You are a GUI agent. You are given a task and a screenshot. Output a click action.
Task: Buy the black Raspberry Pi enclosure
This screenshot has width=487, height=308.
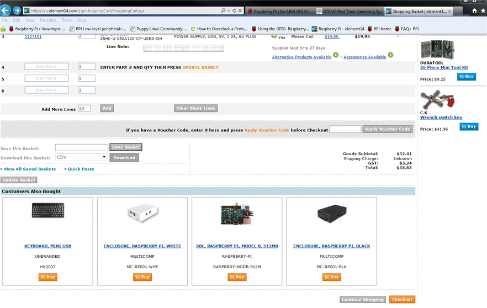[x=332, y=277]
